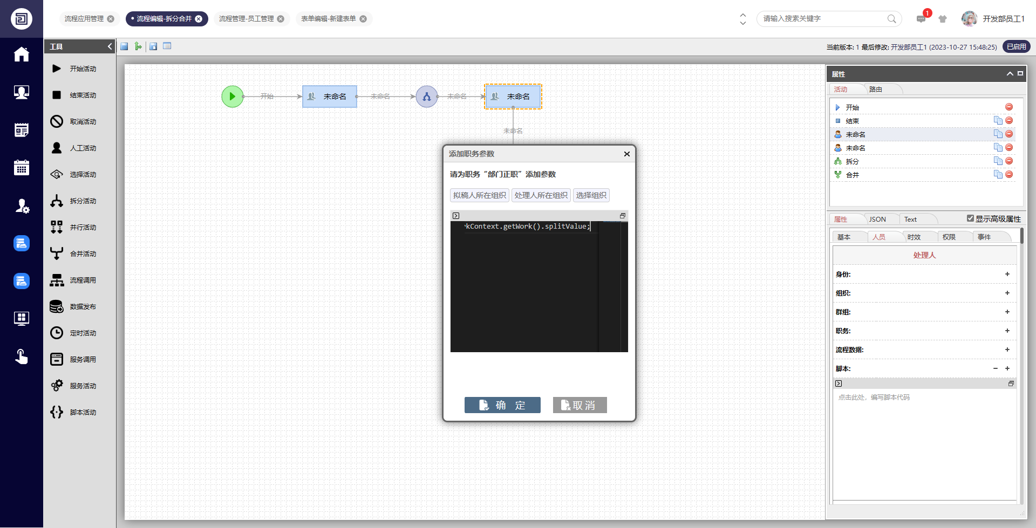
Task: Click the list window icon in editor toolbar
Action: (x=167, y=46)
